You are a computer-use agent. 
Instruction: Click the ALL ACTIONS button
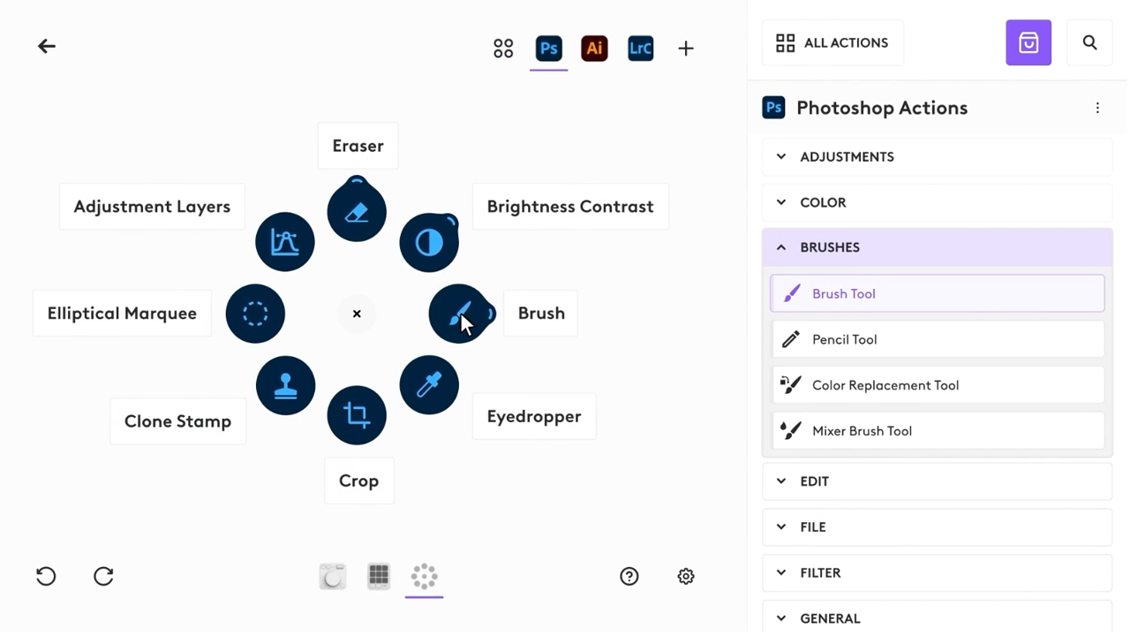(x=832, y=42)
